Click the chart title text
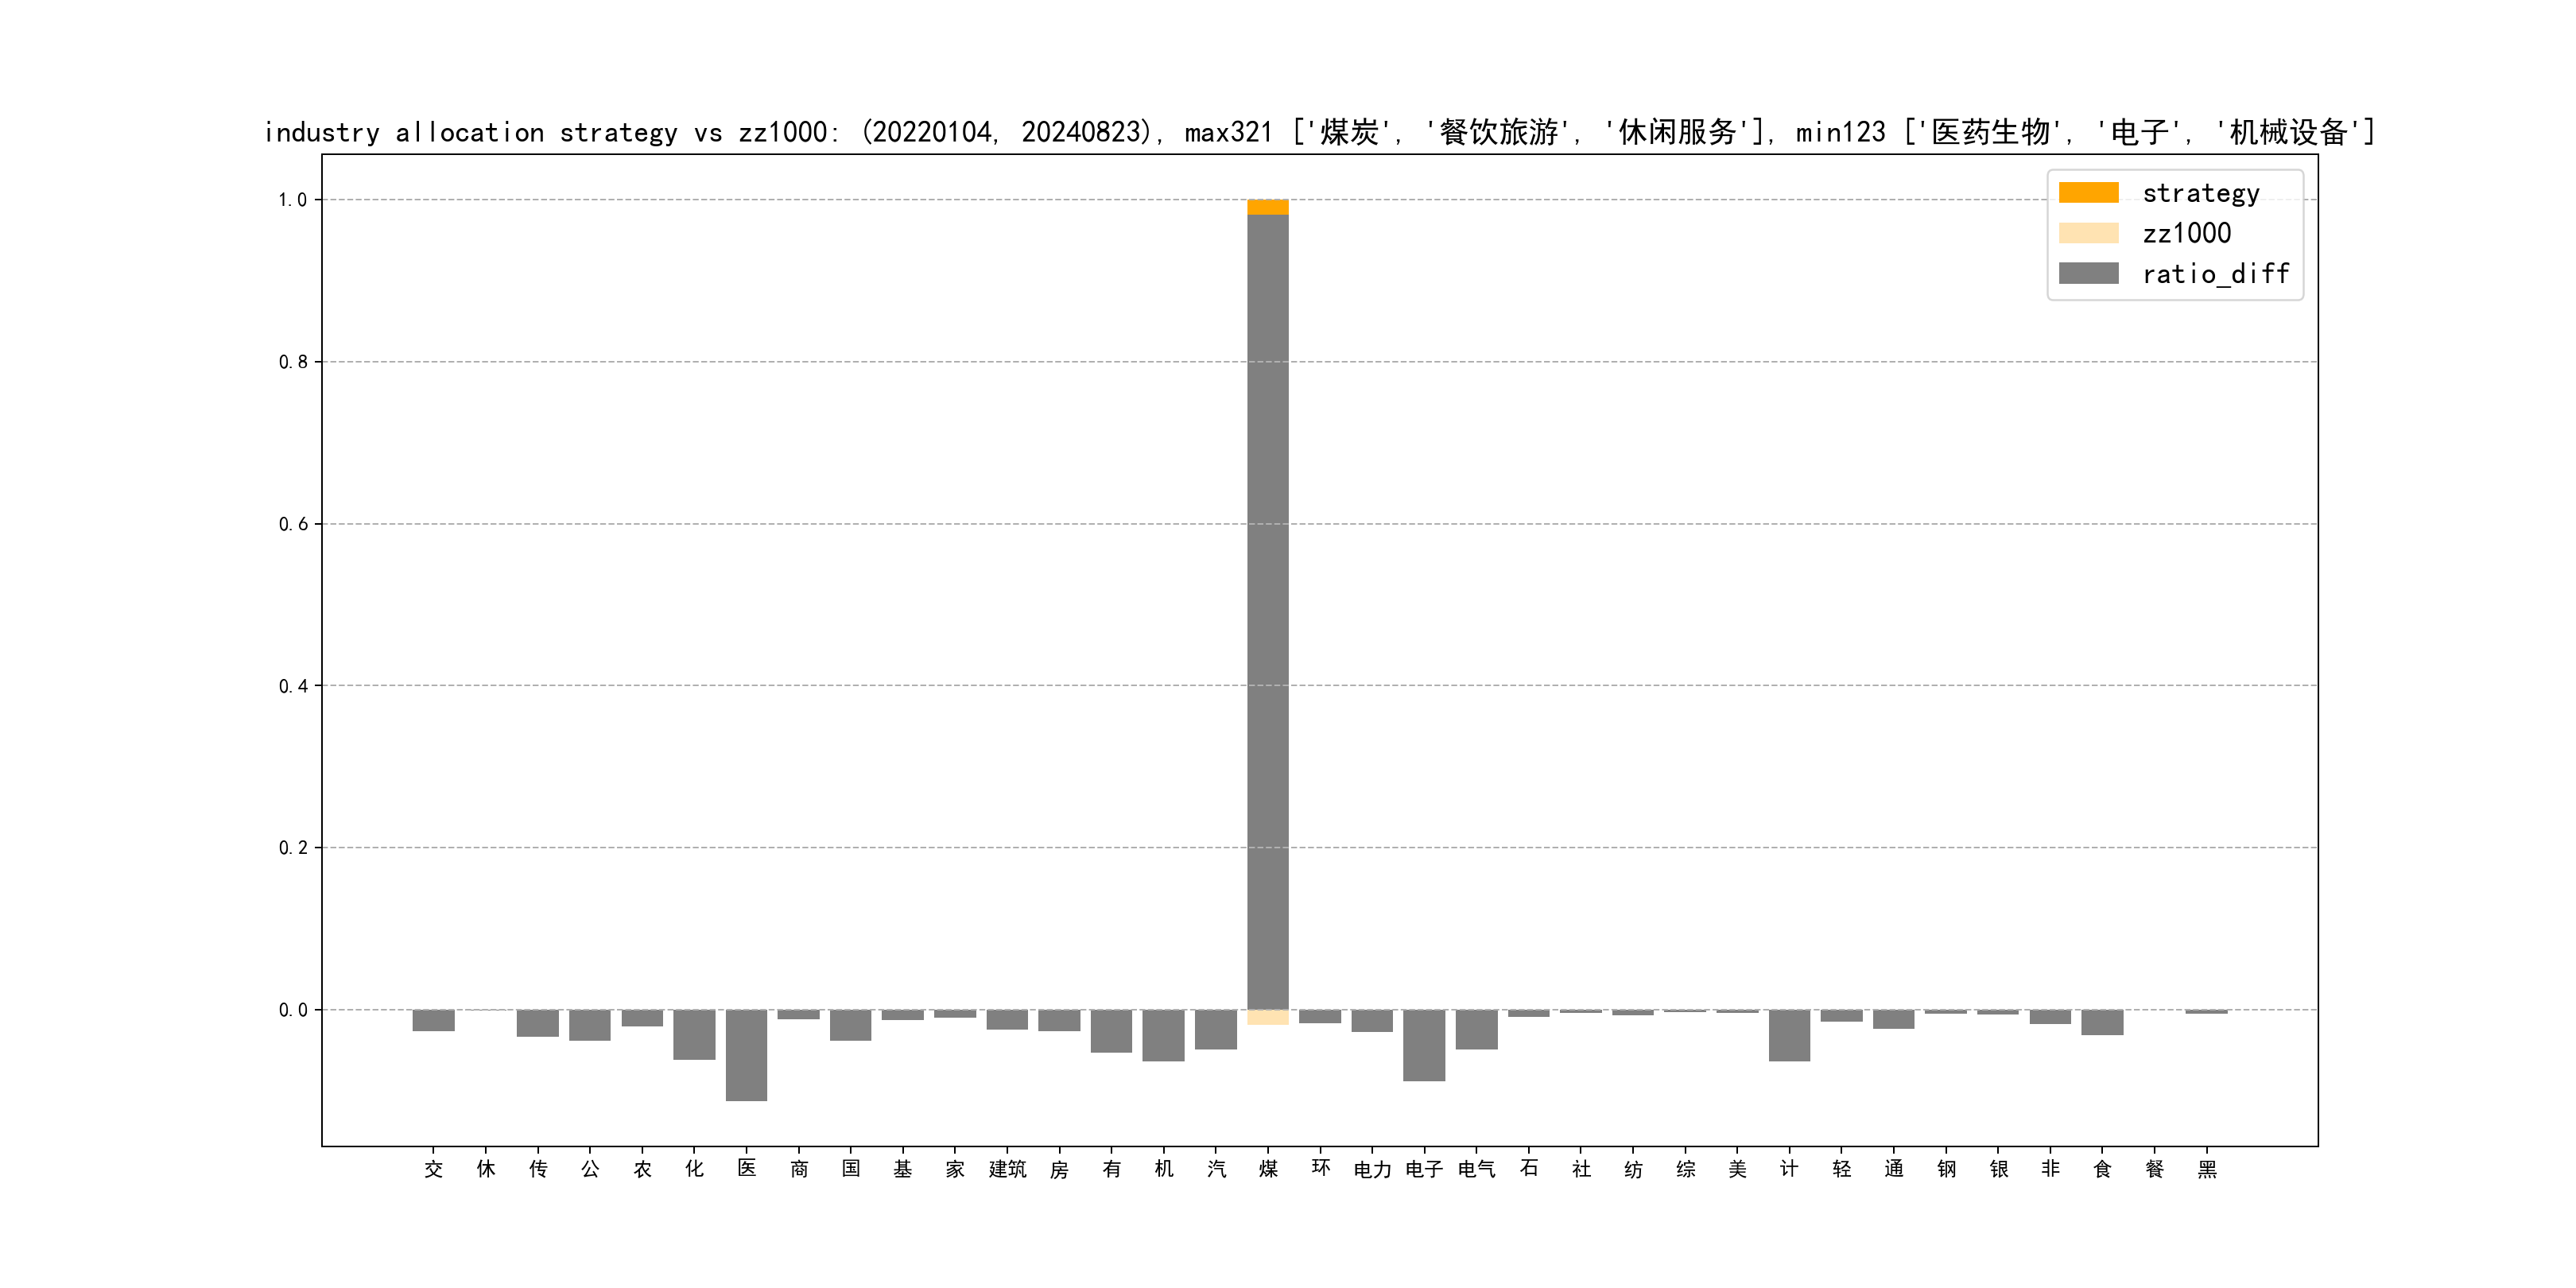The image size is (2576, 1288). [1318, 132]
